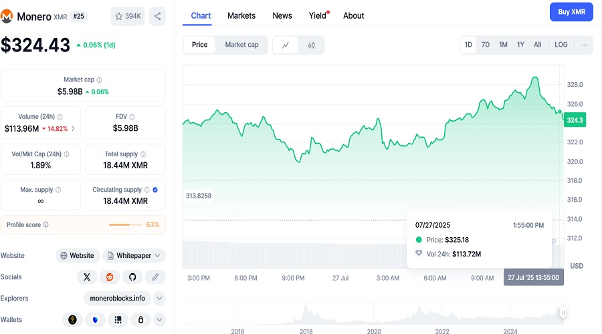Open Market cap info tooltip icon
This screenshot has height=334, width=602.
pyautogui.click(x=100, y=79)
